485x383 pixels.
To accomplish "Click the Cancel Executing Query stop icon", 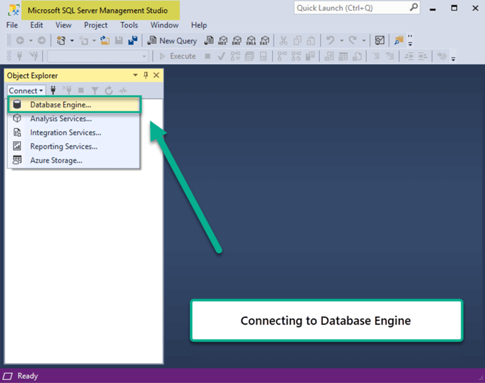I will (x=208, y=56).
